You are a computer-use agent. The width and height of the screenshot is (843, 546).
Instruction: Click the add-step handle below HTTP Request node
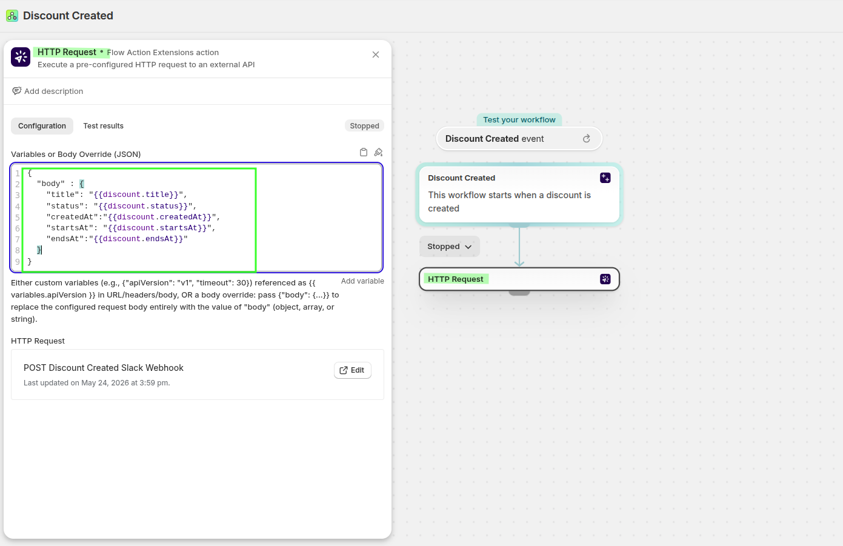coord(519,293)
